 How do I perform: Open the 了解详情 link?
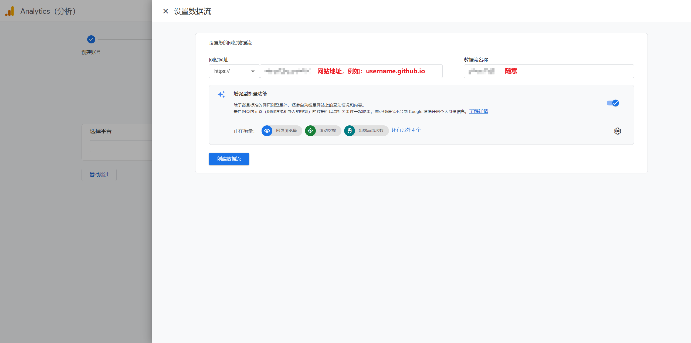click(x=479, y=111)
